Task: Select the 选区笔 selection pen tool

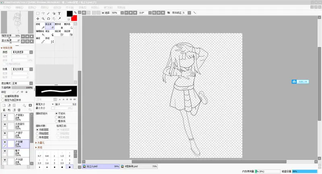Action: (x=59, y=33)
